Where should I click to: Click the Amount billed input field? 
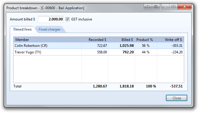pyautogui.click(x=51, y=19)
